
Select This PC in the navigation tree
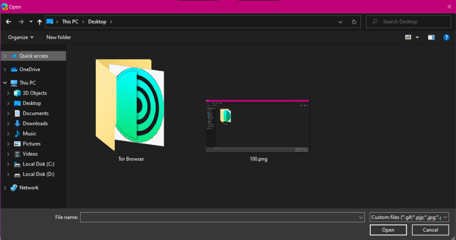tap(27, 83)
